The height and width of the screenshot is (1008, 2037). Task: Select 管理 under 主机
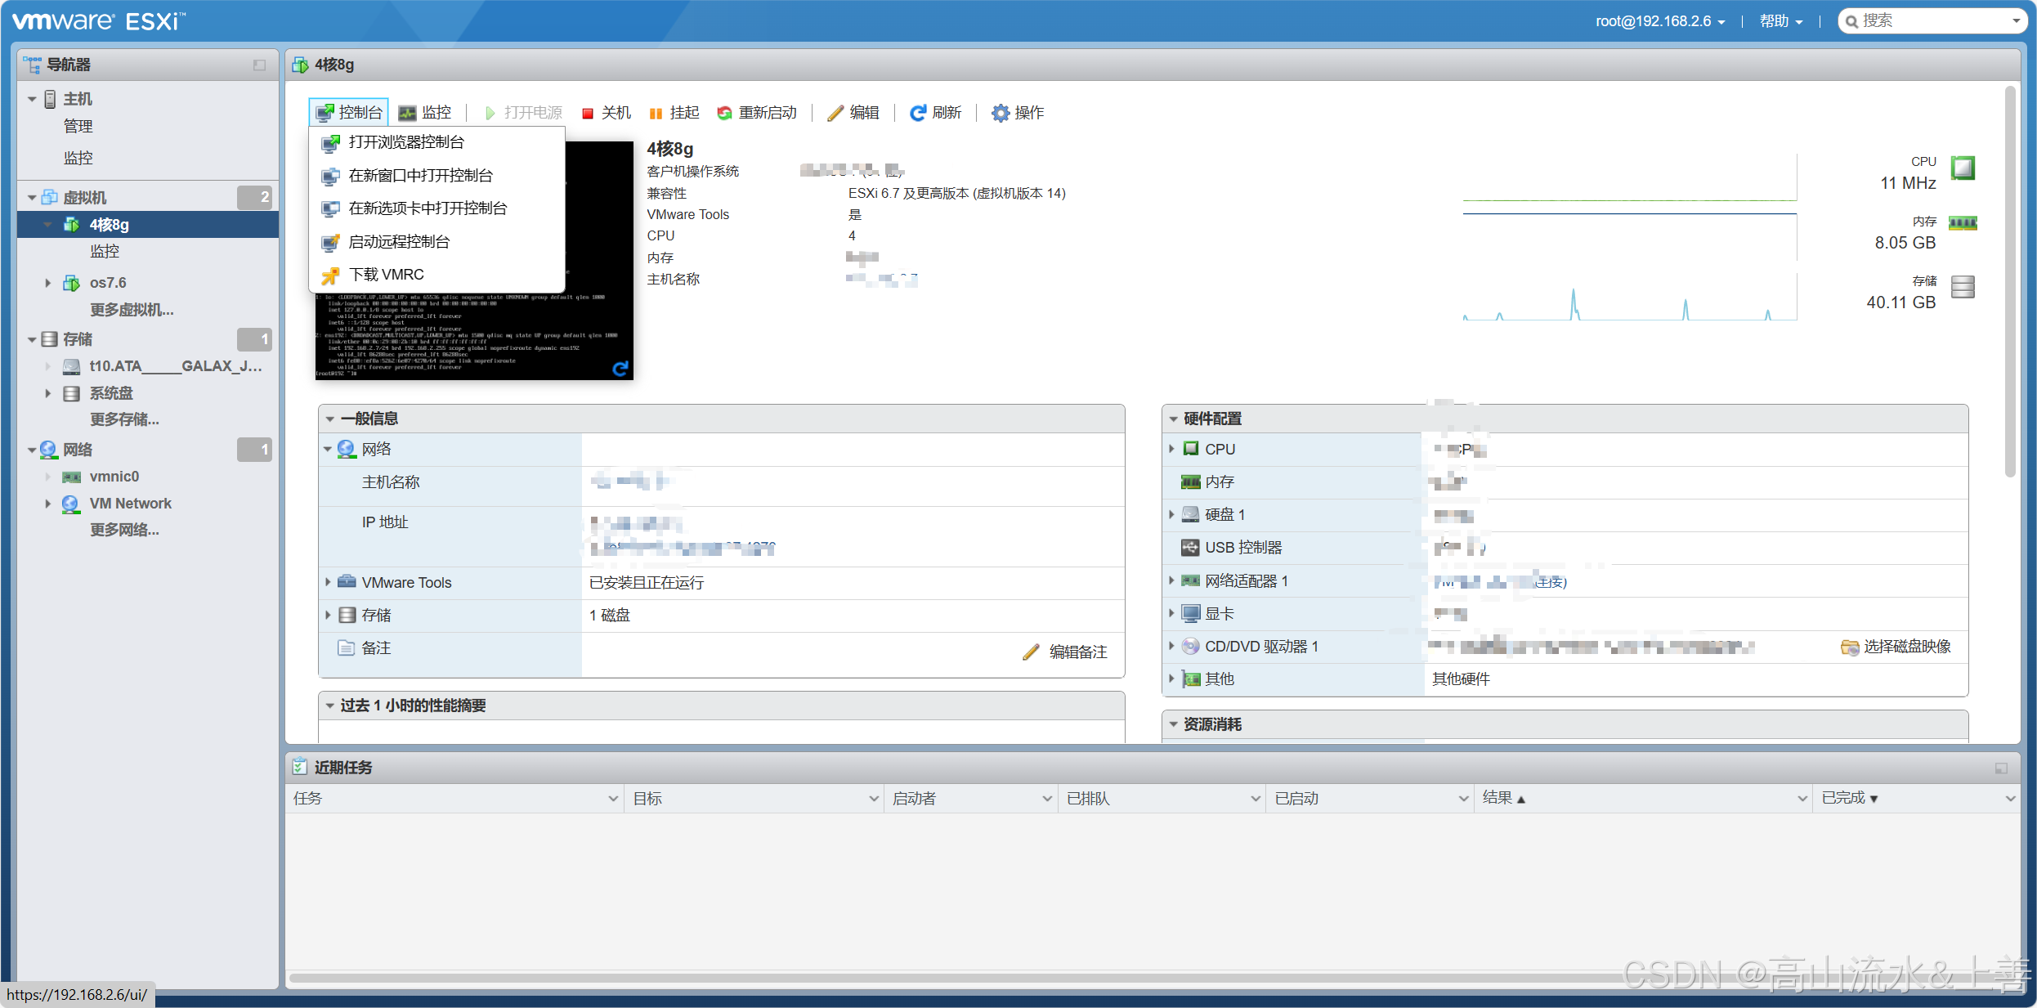point(78,127)
